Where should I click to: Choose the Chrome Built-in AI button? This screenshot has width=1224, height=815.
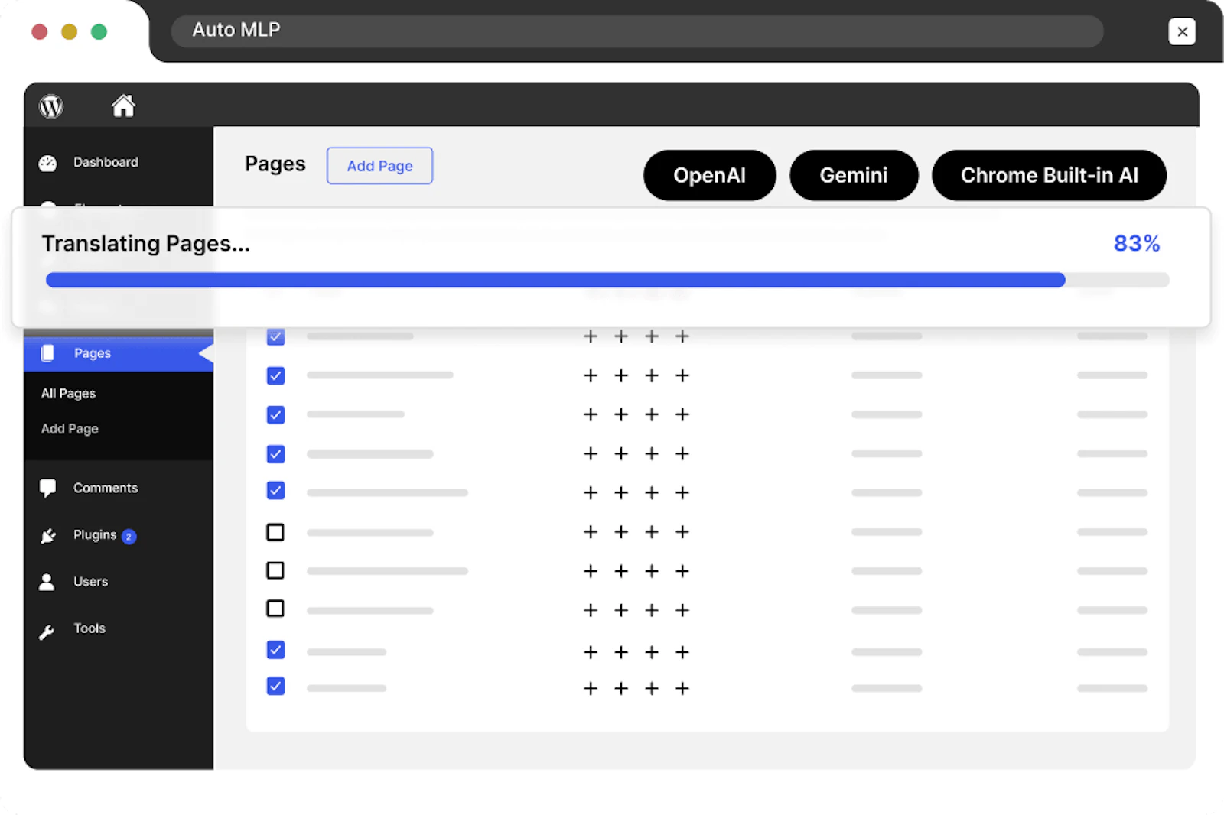pyautogui.click(x=1049, y=175)
